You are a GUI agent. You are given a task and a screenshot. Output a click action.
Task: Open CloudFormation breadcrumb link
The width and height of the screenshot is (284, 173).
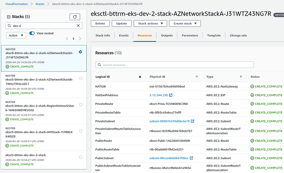click(16, 4)
